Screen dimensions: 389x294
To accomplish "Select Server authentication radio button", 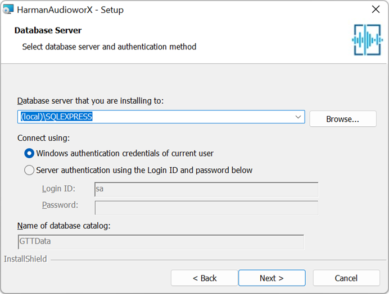I will click(x=29, y=170).
